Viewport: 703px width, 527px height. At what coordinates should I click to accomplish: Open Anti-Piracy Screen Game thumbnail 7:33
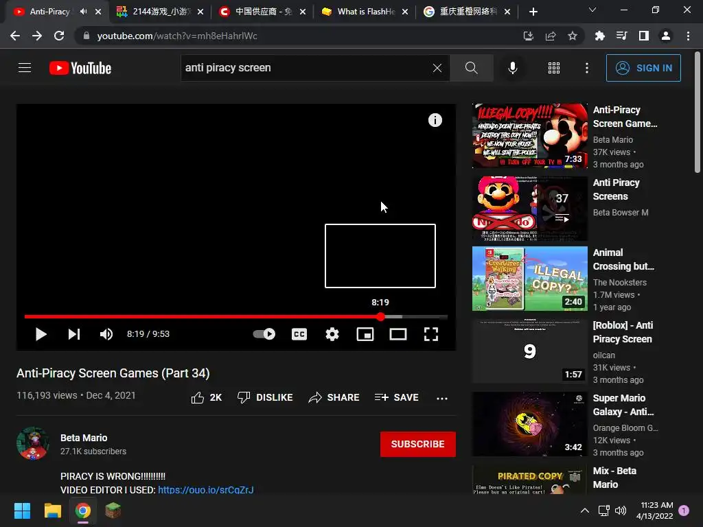tap(529, 136)
